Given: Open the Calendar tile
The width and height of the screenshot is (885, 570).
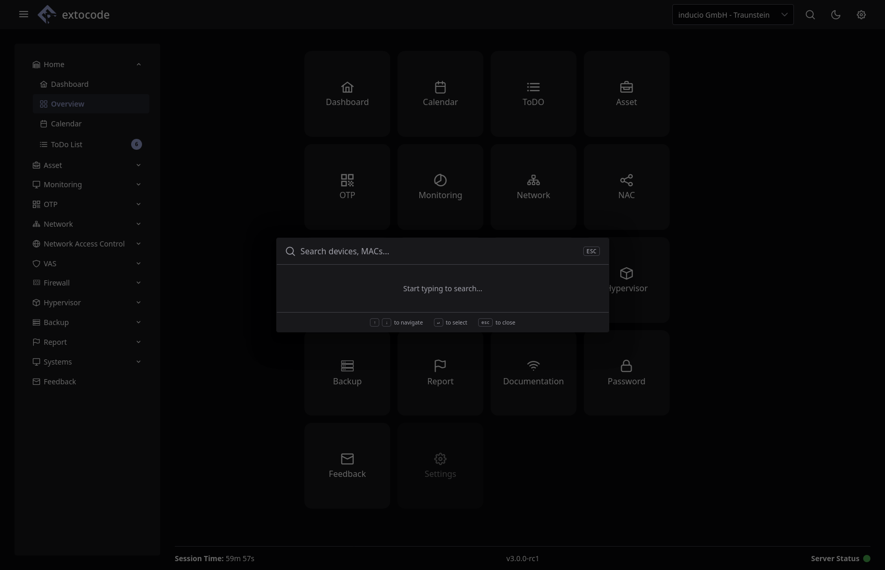Looking at the screenshot, I should (x=440, y=94).
